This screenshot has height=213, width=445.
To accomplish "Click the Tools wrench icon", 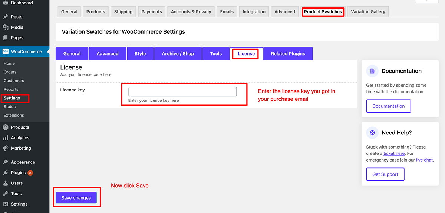I will tap(6, 193).
